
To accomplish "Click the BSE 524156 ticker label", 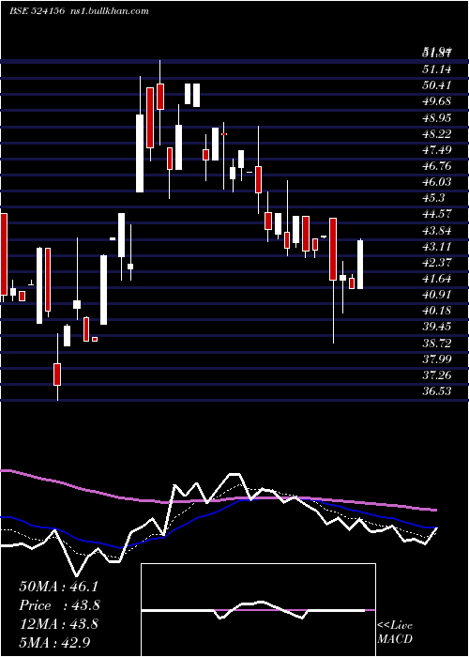I will pyautogui.click(x=37, y=11).
